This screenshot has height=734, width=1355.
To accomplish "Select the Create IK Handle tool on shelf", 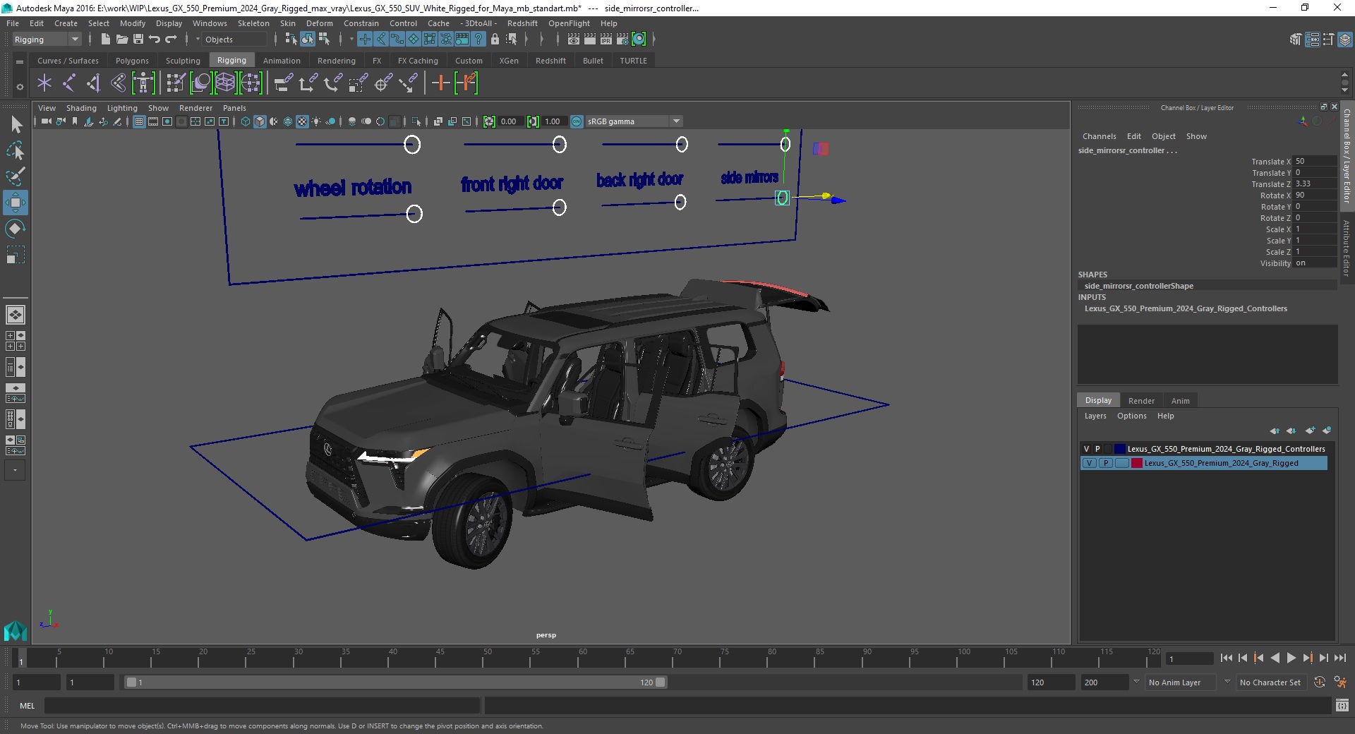I will pos(93,83).
